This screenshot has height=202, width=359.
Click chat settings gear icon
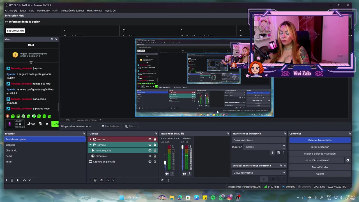pyautogui.click(x=47, y=124)
